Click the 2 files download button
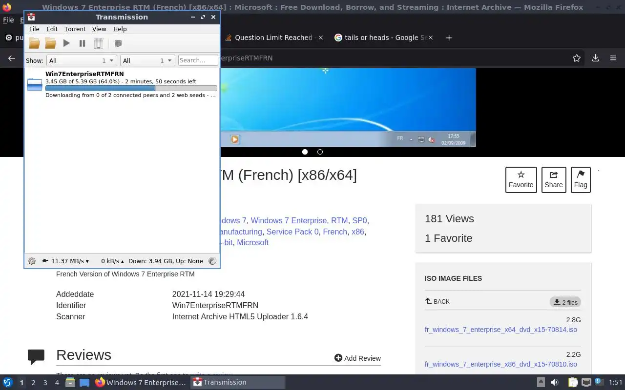 click(x=565, y=302)
